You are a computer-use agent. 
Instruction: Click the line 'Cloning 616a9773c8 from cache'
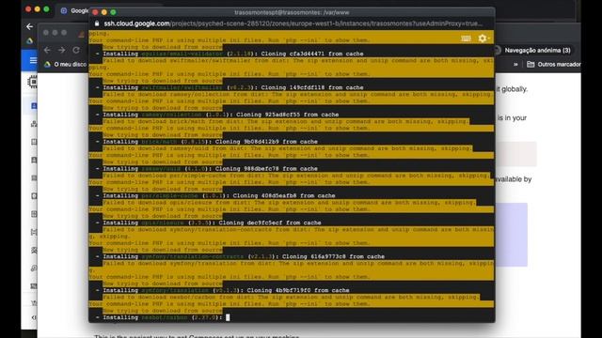[333, 256]
